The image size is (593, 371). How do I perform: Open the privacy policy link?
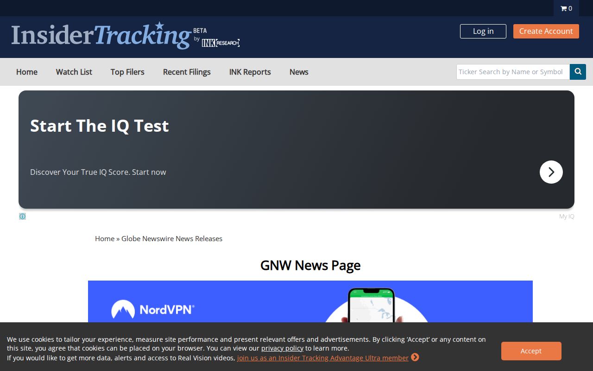tap(282, 348)
